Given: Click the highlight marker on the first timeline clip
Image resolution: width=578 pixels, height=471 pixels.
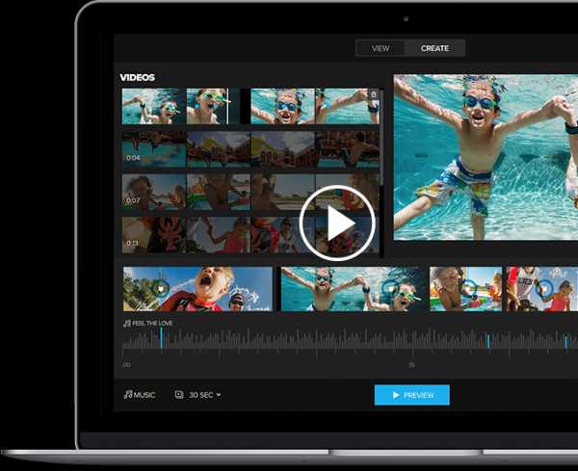Looking at the screenshot, I should pos(160,287).
